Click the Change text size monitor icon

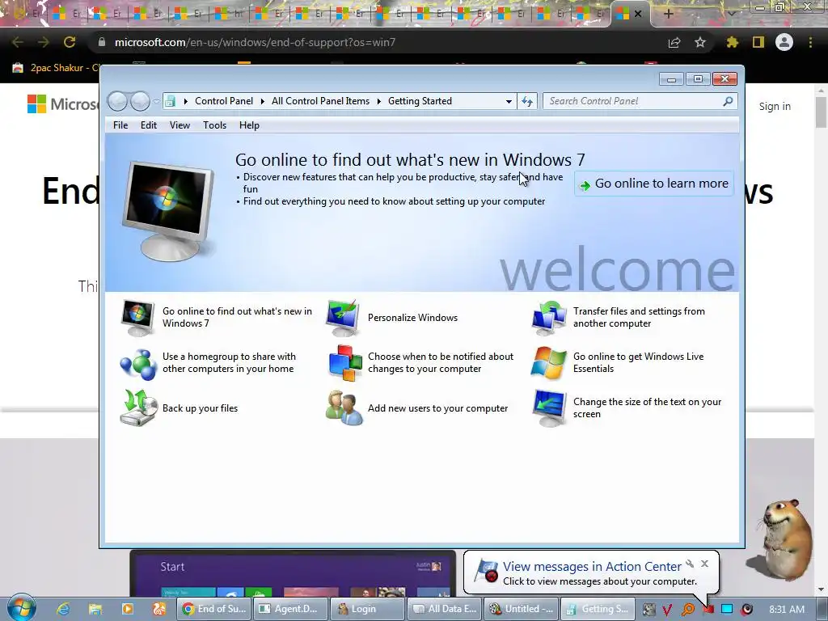(x=549, y=408)
